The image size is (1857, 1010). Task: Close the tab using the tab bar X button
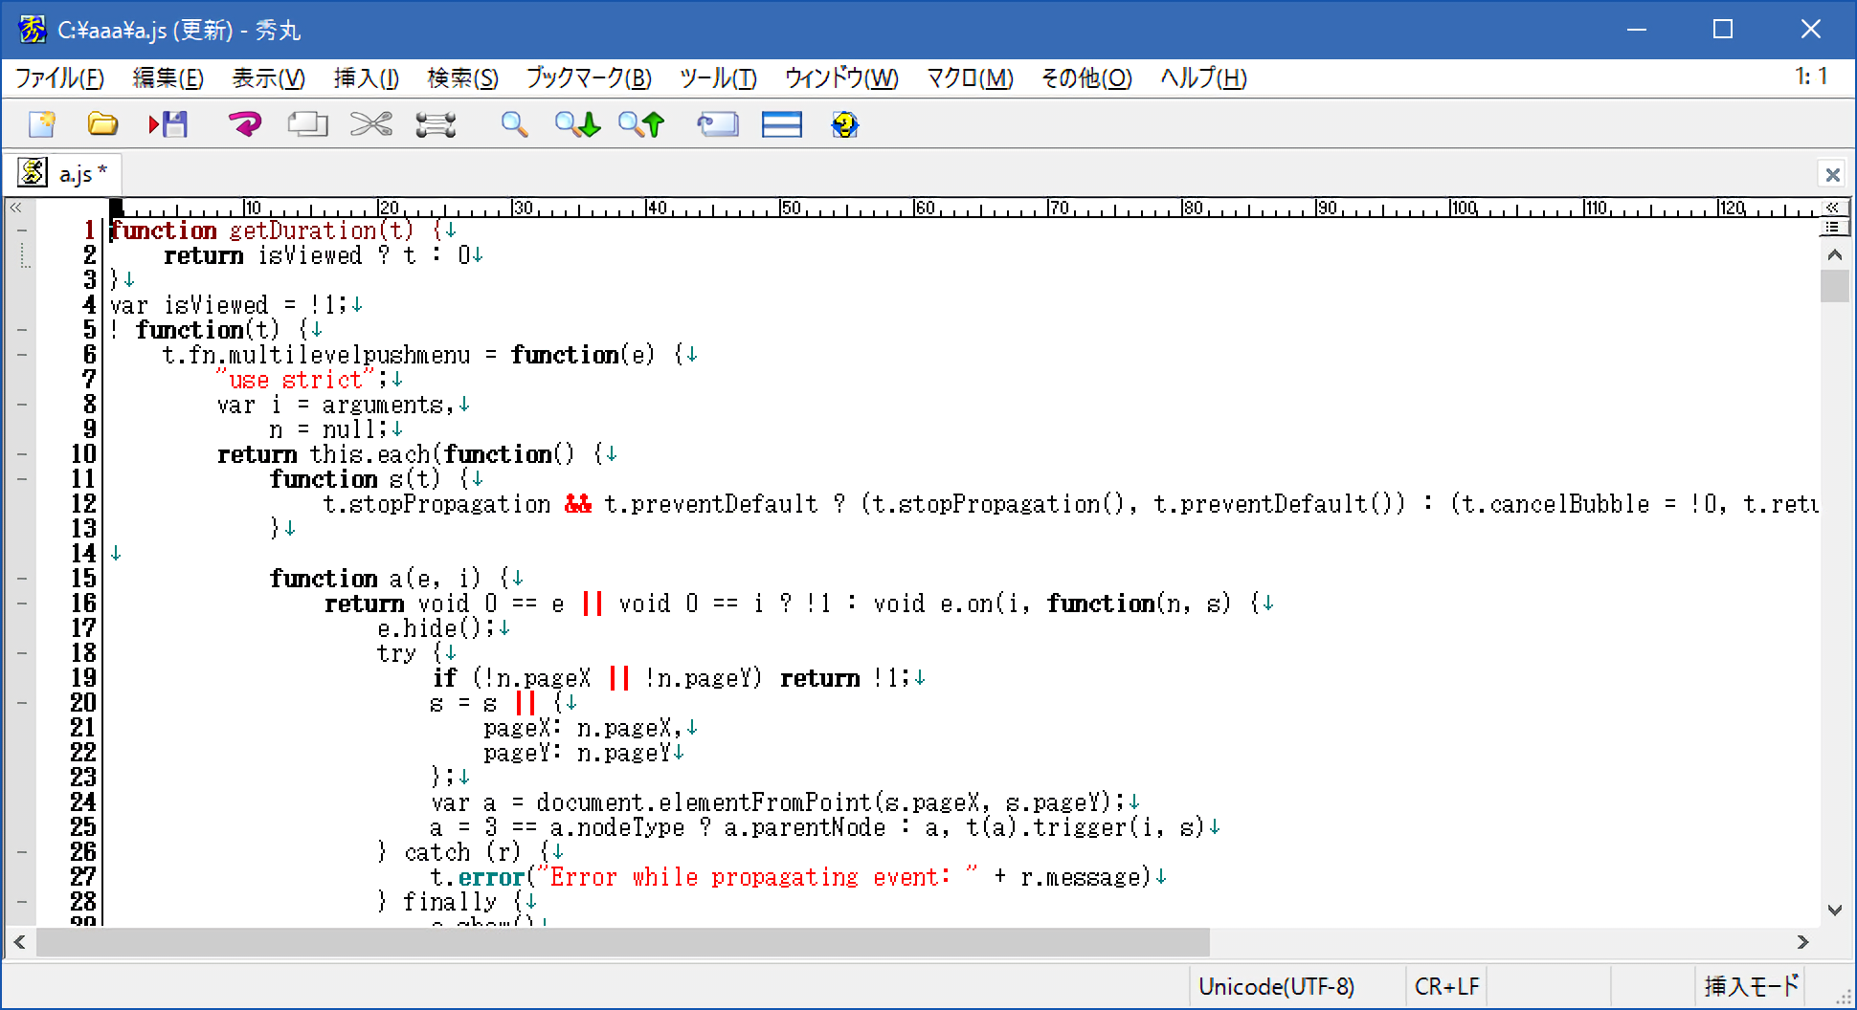point(1832,175)
